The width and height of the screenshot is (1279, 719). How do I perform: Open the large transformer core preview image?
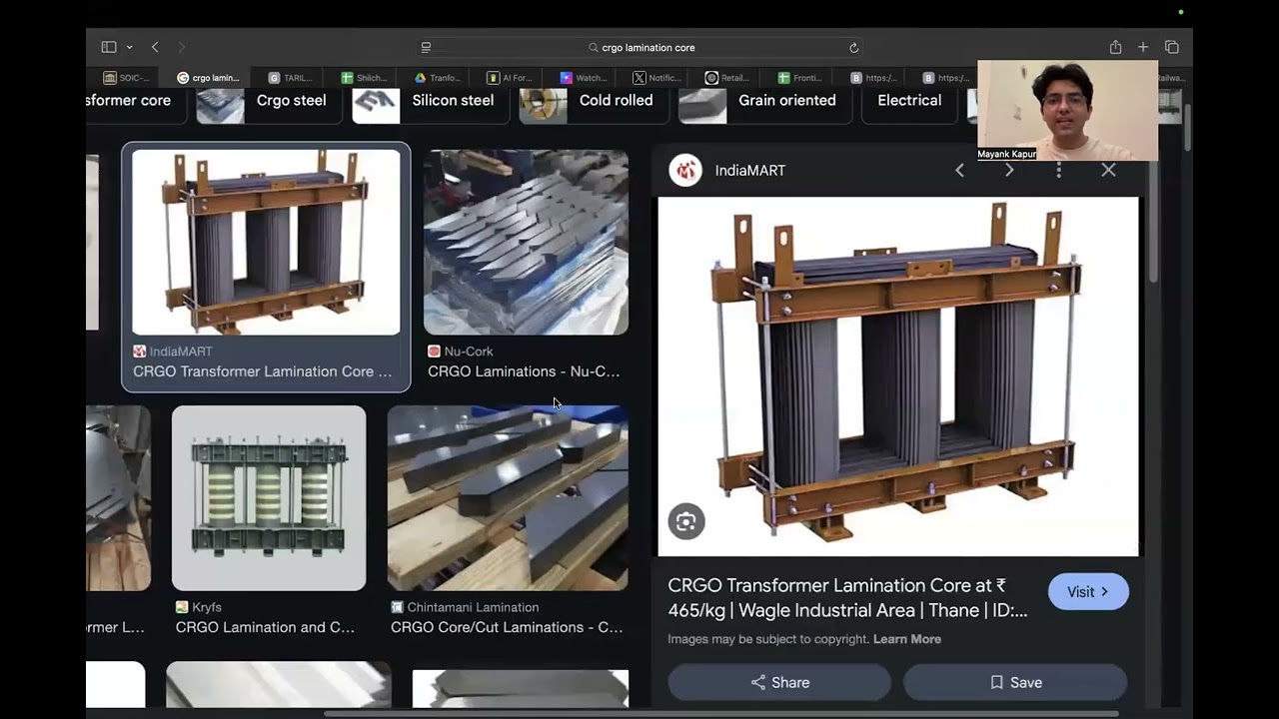897,376
